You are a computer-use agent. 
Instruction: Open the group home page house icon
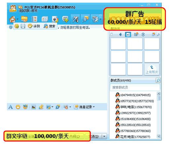pos(12,19)
